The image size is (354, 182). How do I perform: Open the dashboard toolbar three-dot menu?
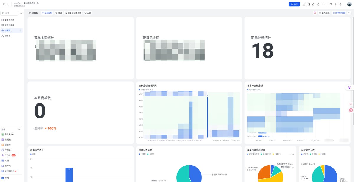(349, 13)
